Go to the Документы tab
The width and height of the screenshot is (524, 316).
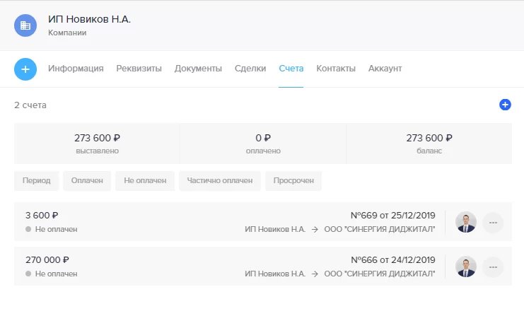tap(198, 69)
